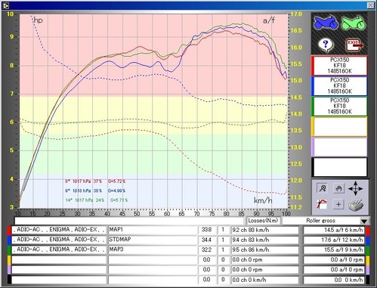
Task: Select the magnifier zoom tool
Action: pyautogui.click(x=323, y=188)
